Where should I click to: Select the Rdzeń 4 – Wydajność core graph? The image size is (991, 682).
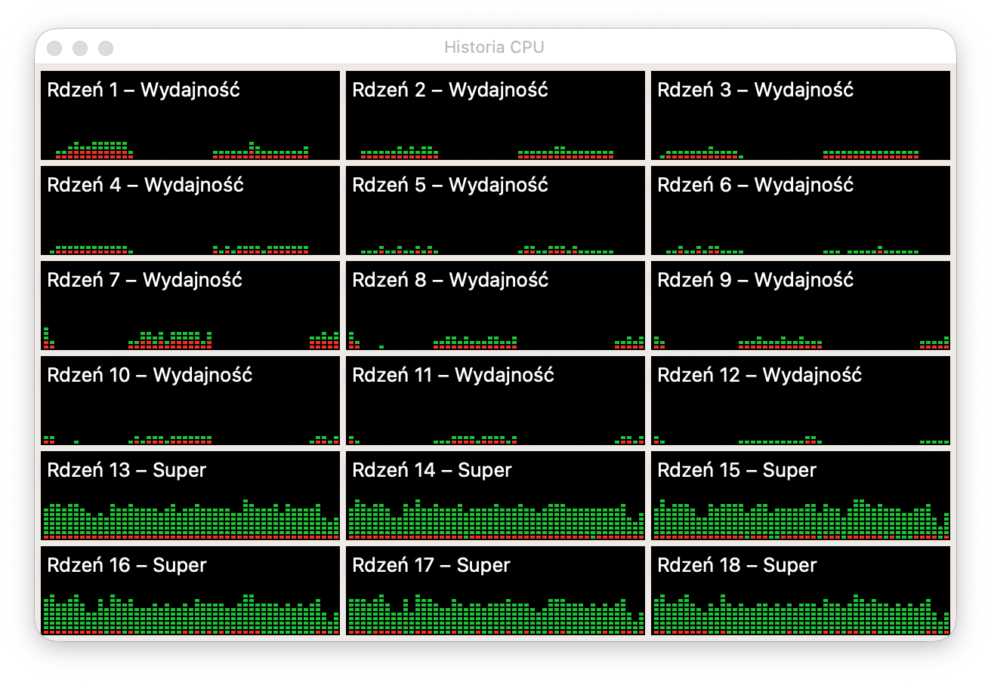click(x=190, y=210)
